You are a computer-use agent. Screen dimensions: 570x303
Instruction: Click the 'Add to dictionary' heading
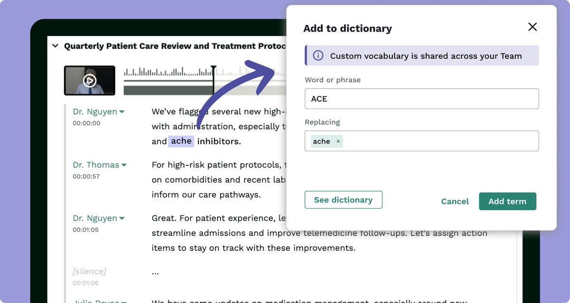pyautogui.click(x=348, y=28)
